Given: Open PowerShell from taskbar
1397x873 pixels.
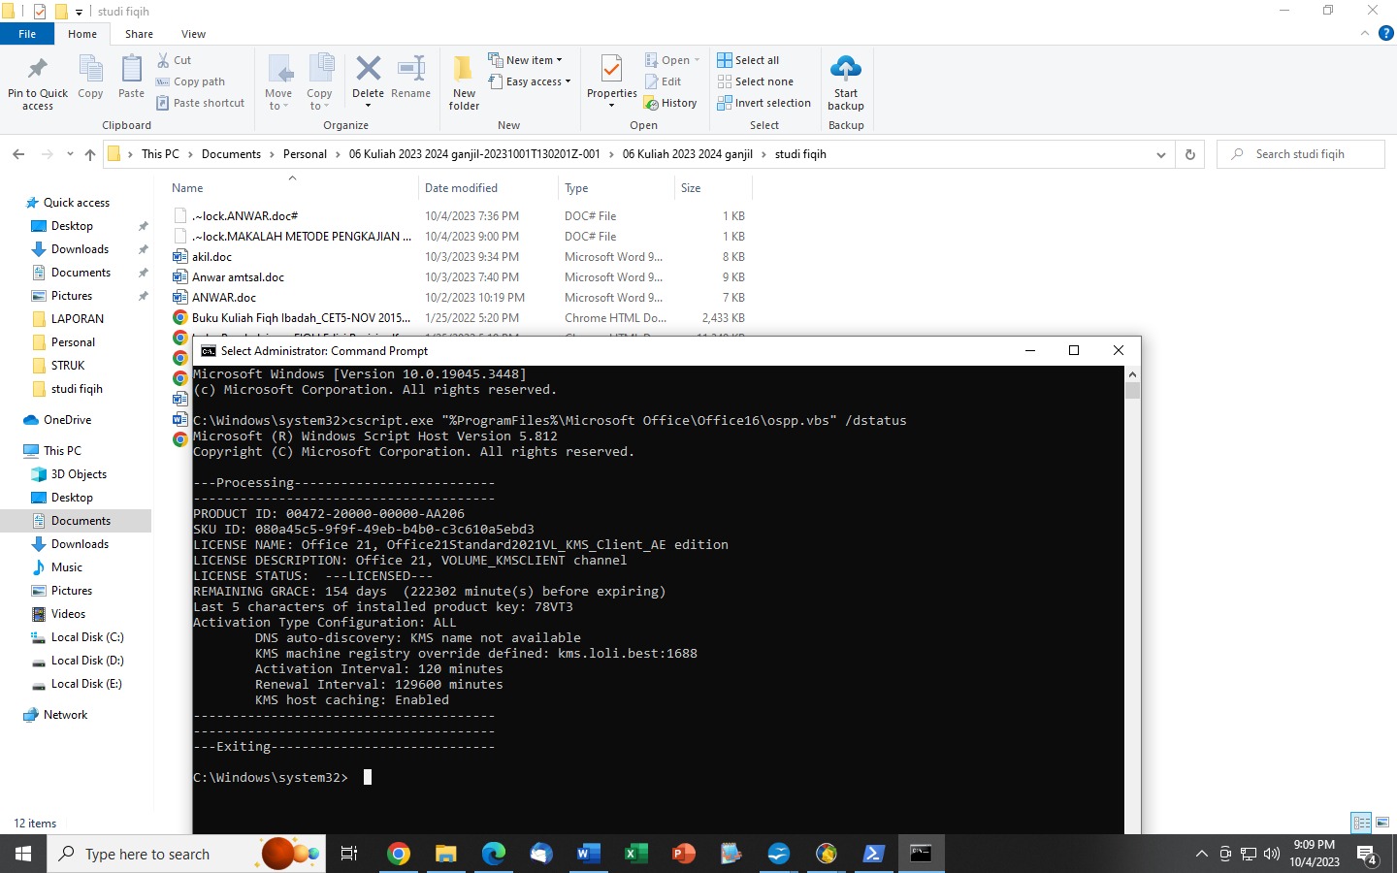Looking at the screenshot, I should (x=873, y=854).
